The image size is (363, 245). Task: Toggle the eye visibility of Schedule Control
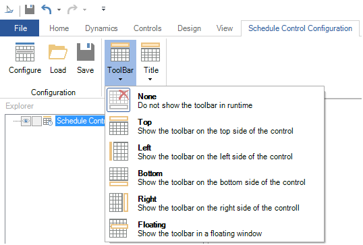click(26, 121)
